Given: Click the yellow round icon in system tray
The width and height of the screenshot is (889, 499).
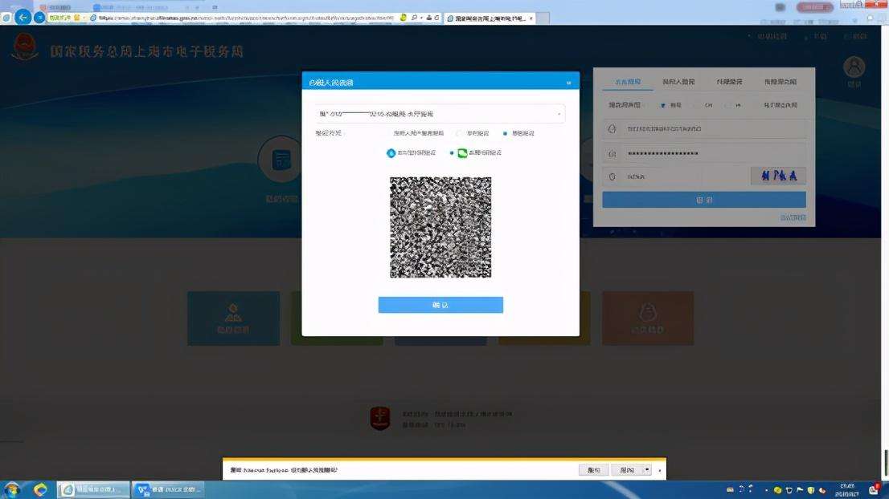Looking at the screenshot, I should [x=777, y=490].
